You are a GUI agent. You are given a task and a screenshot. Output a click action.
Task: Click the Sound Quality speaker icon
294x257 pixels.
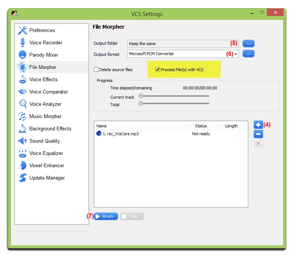22,141
